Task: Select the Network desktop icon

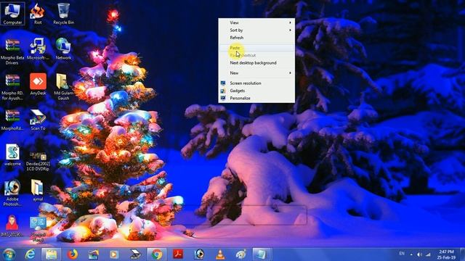Action: point(63,49)
